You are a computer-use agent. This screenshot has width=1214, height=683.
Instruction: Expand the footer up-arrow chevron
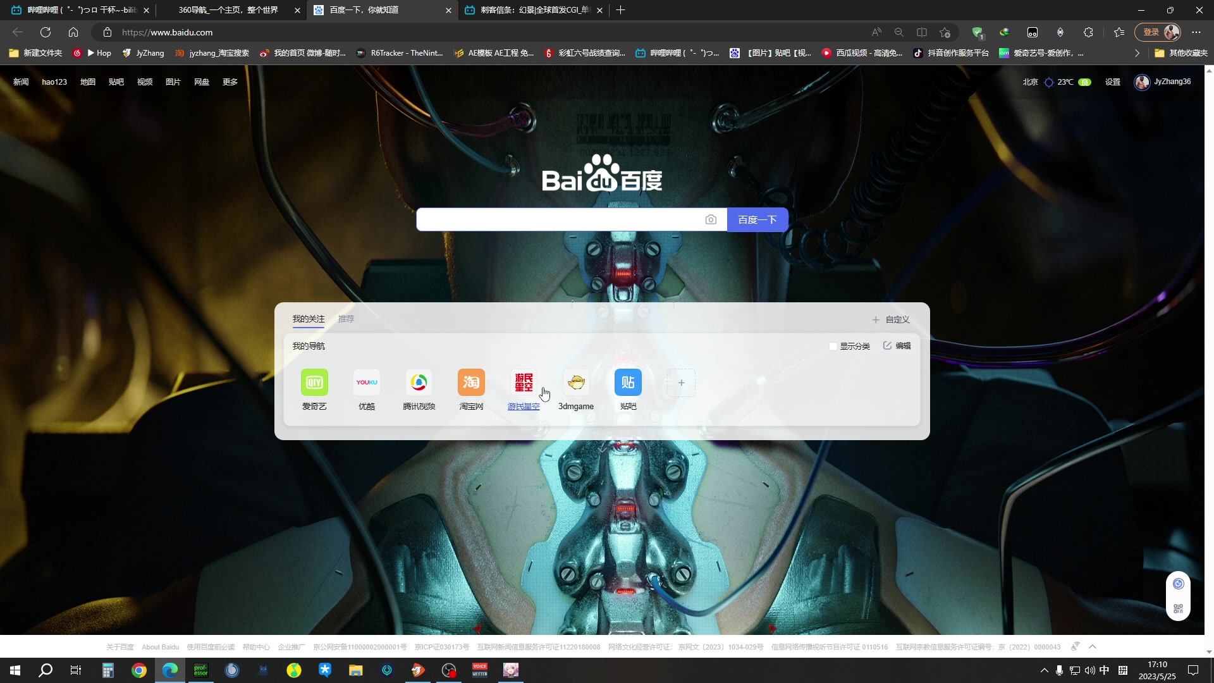tap(1093, 646)
